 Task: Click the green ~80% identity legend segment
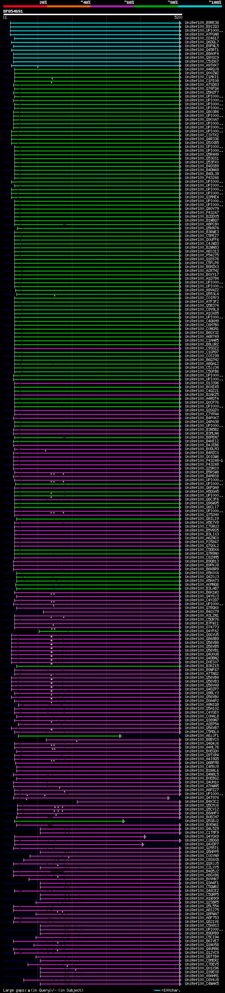(156, 7)
